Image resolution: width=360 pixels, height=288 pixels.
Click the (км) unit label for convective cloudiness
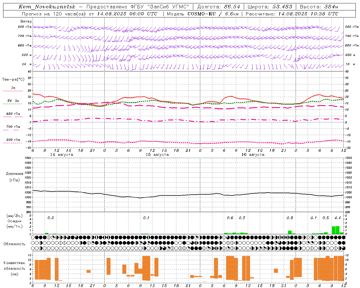pyautogui.click(x=14, y=274)
